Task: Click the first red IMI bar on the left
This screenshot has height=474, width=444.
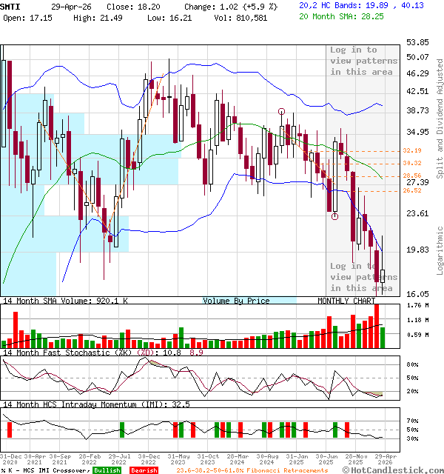Action: coord(10,430)
